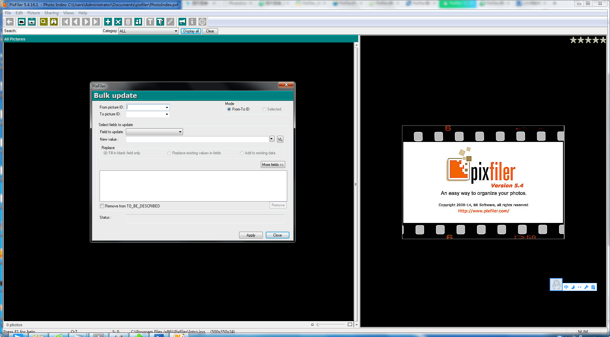Viewport: 610px width, 337px height.
Task: Click the Apply button
Action: (251, 235)
